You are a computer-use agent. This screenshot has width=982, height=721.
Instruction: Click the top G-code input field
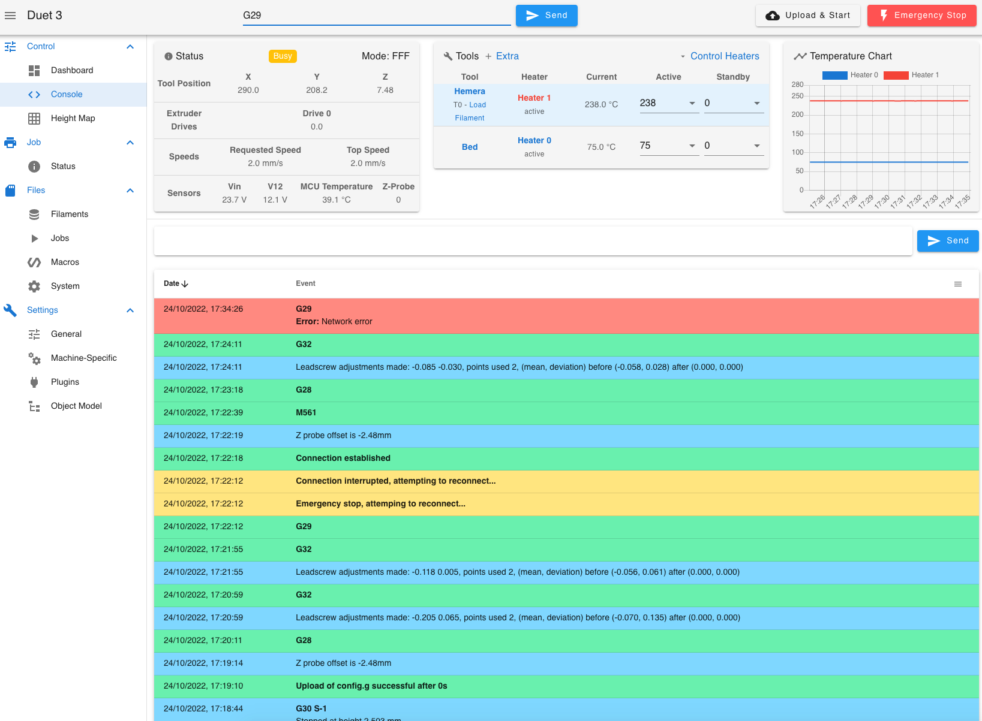(x=377, y=16)
